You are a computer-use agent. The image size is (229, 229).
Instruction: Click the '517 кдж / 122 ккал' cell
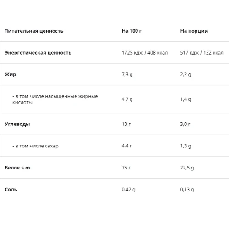tap(202, 53)
